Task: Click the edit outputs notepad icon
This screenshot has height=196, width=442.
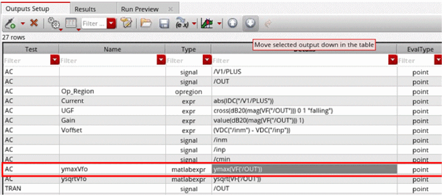Action: tap(125, 24)
